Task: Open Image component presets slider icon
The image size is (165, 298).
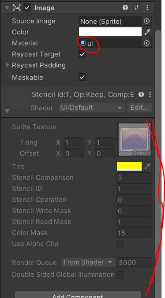Action: tap(136, 7)
